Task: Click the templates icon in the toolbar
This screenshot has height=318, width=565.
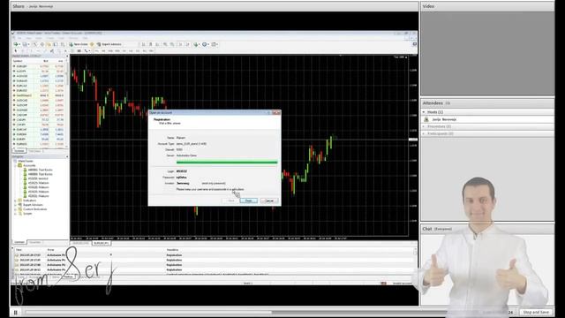Action: (215, 44)
